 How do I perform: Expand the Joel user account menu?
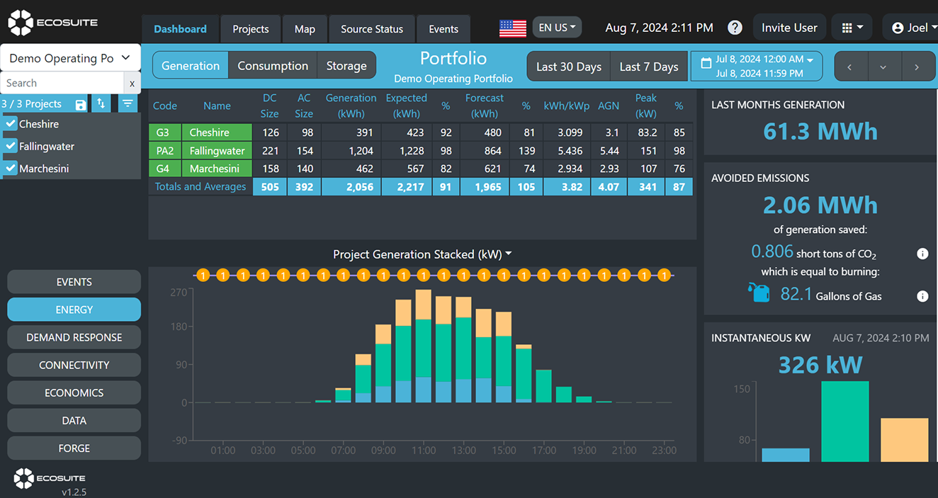point(914,27)
